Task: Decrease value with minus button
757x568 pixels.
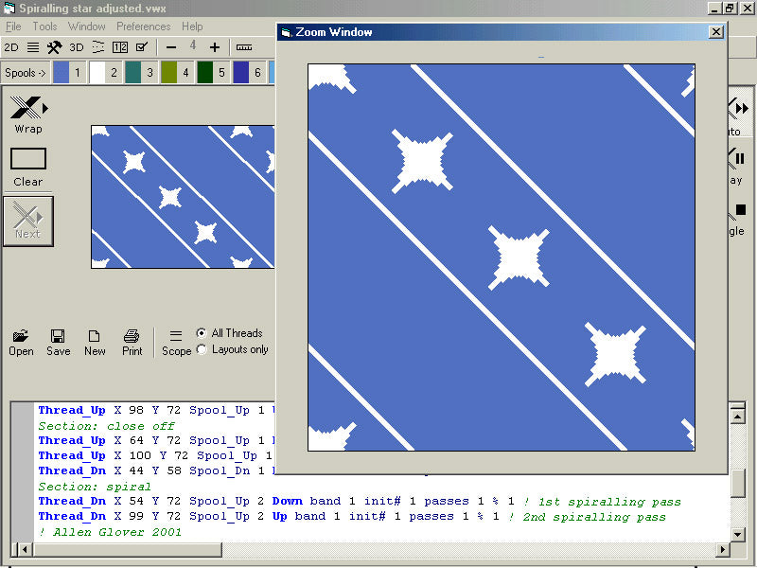Action: point(171,47)
